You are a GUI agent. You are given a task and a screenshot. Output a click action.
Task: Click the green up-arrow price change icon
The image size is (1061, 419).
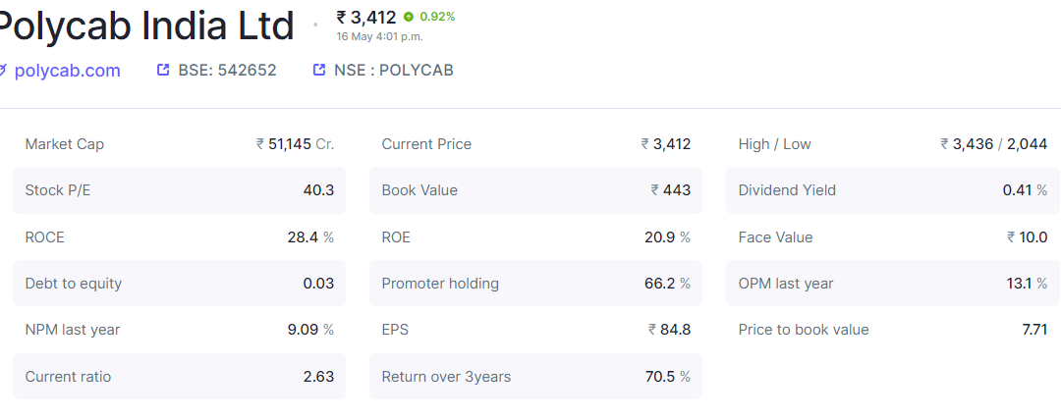[x=408, y=17]
